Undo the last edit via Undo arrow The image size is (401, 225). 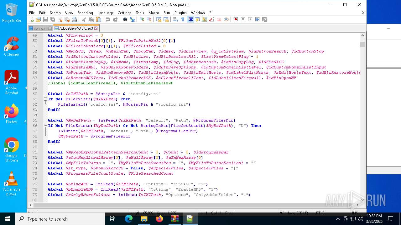point(108,19)
